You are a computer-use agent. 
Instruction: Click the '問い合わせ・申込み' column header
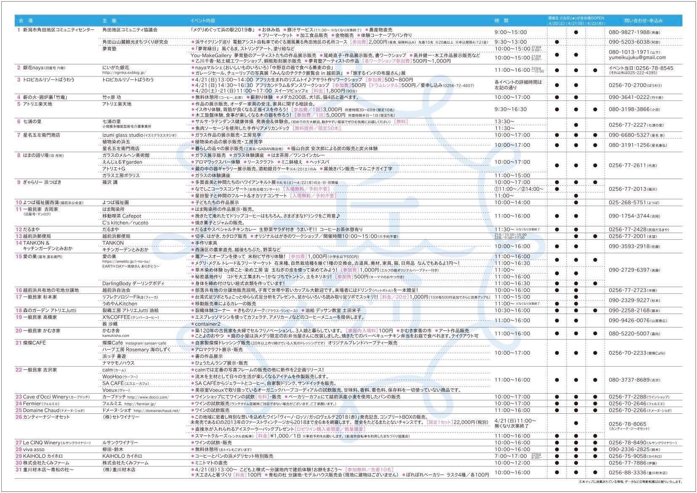tap(643, 21)
